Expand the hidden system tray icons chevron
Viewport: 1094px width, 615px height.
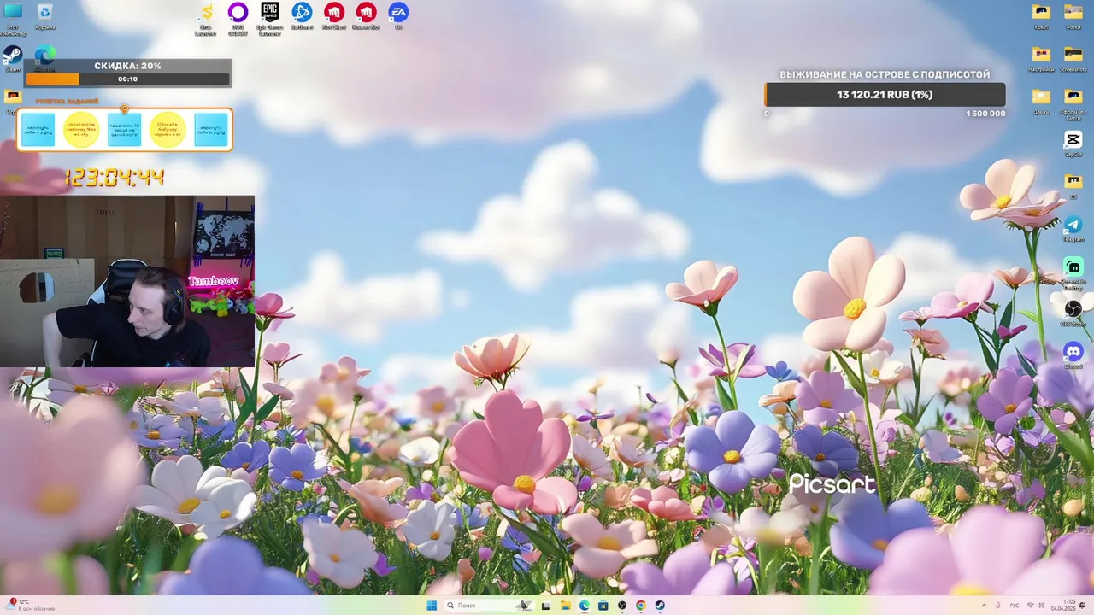click(x=984, y=606)
